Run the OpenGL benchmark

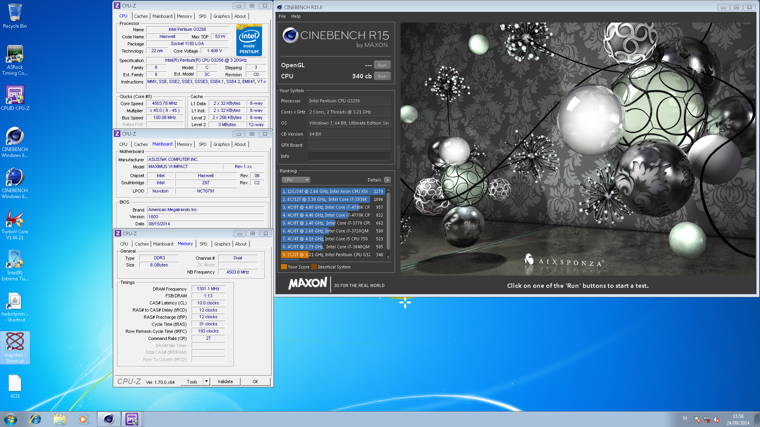tap(382, 65)
